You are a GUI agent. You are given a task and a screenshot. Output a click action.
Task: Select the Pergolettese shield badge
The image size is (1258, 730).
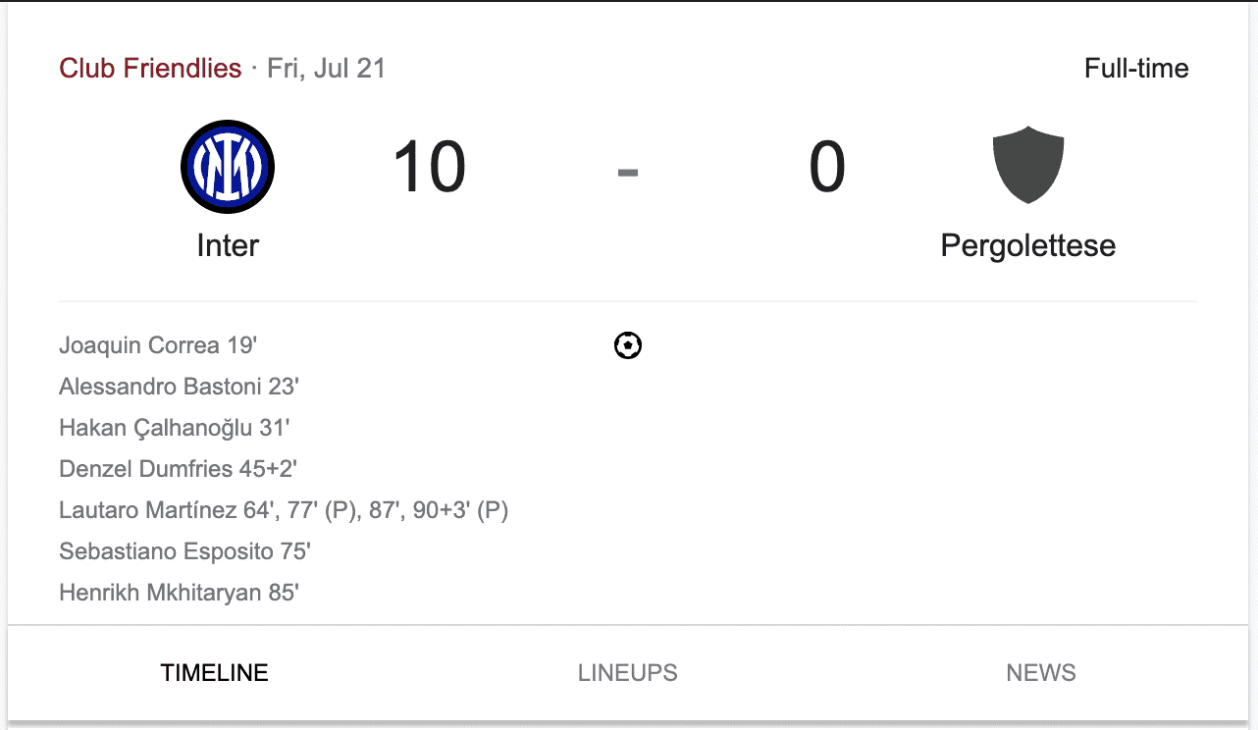pos(1027,165)
